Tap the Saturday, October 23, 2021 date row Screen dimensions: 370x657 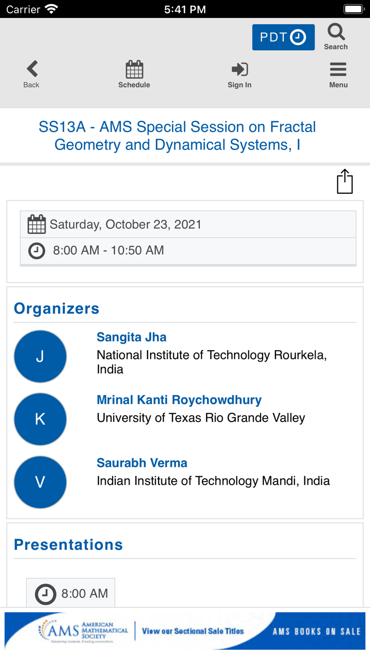point(188,224)
